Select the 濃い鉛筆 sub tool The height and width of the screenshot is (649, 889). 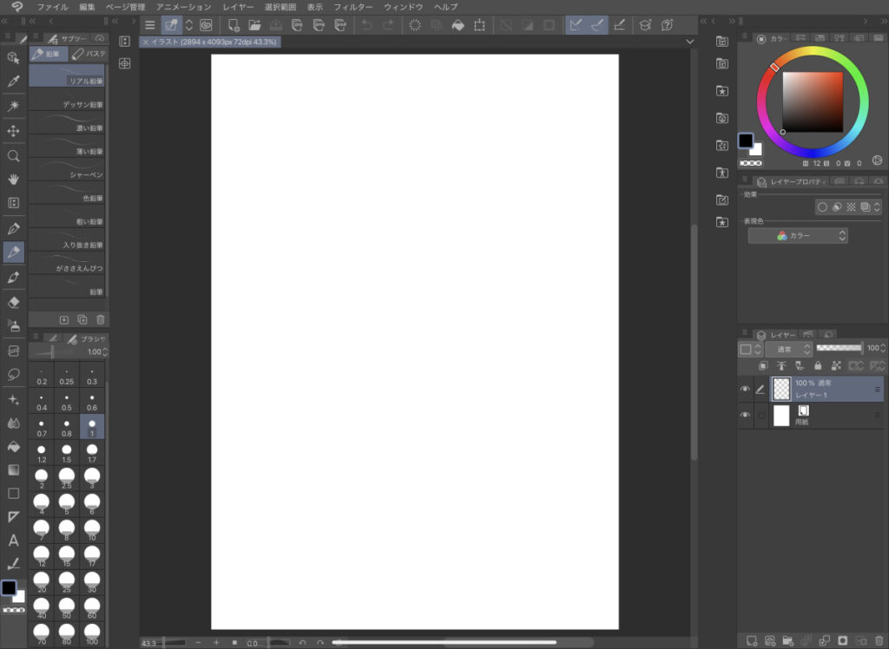67,122
